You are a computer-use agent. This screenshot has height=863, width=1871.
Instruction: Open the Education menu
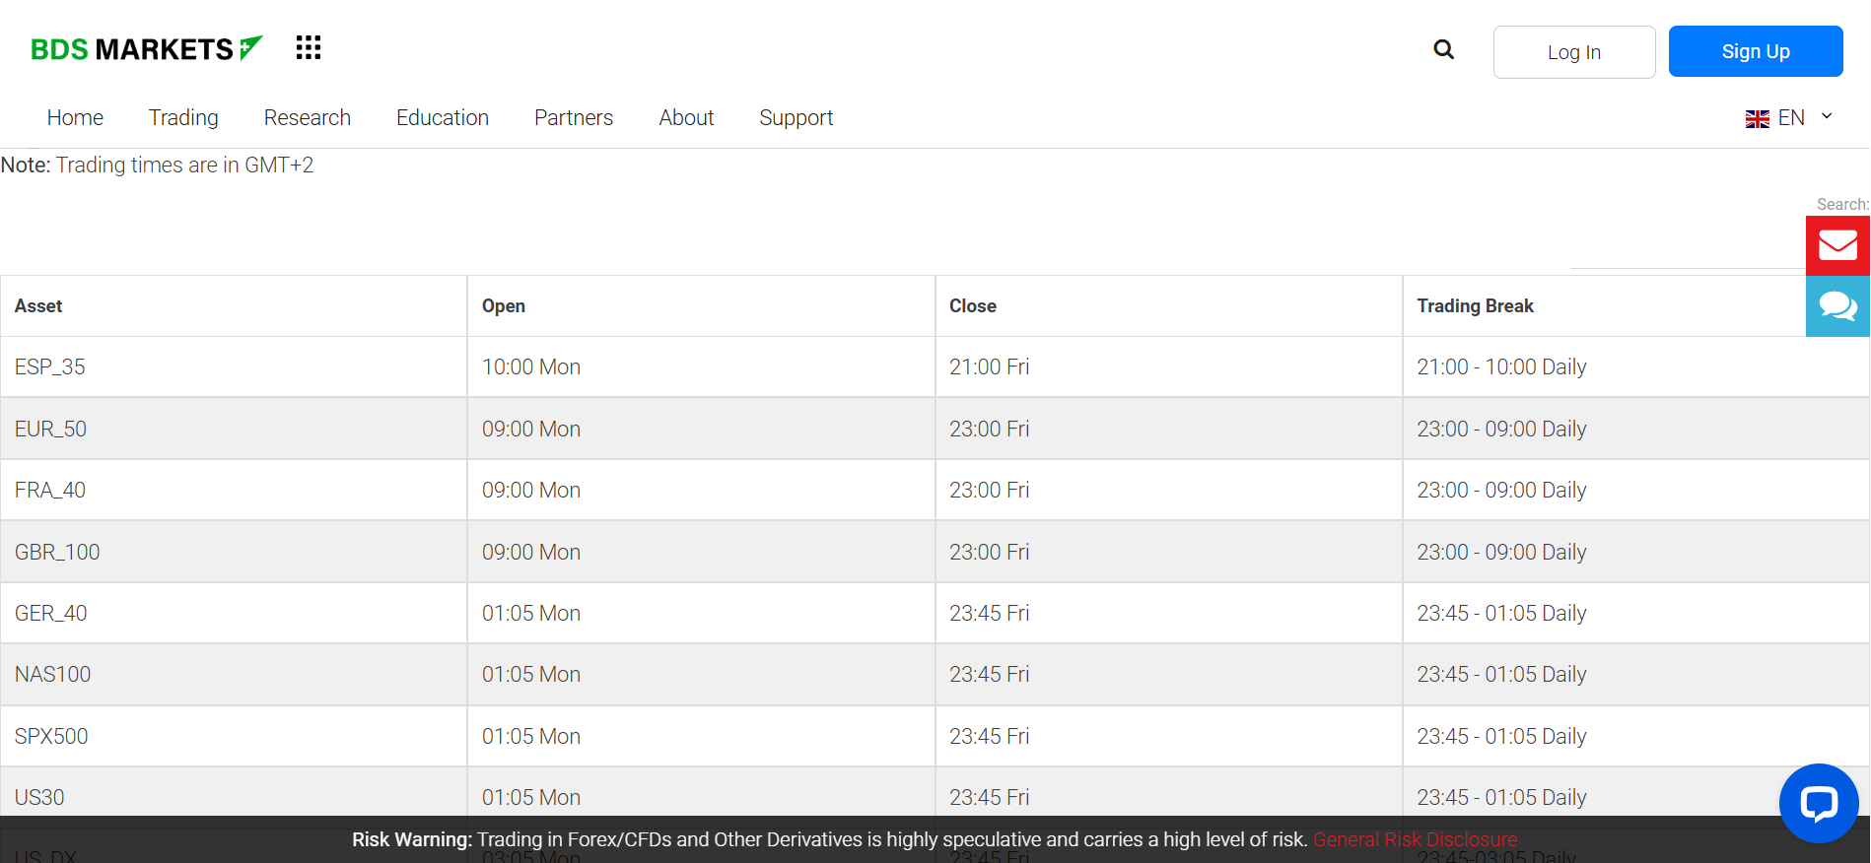(x=442, y=118)
